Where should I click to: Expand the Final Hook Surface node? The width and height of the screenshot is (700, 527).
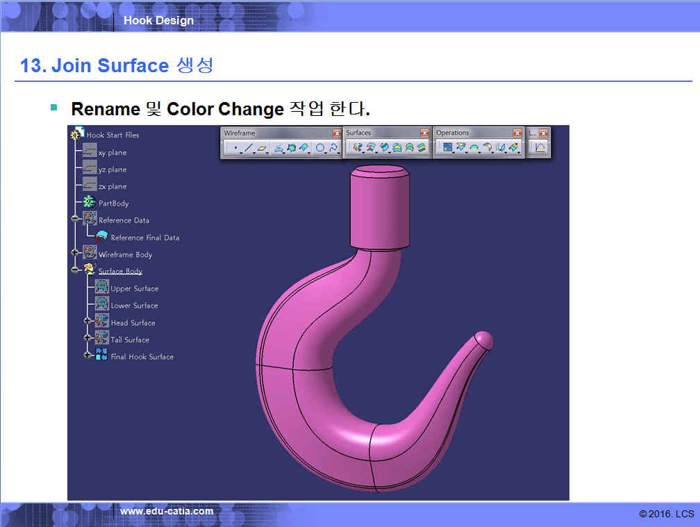(x=87, y=356)
